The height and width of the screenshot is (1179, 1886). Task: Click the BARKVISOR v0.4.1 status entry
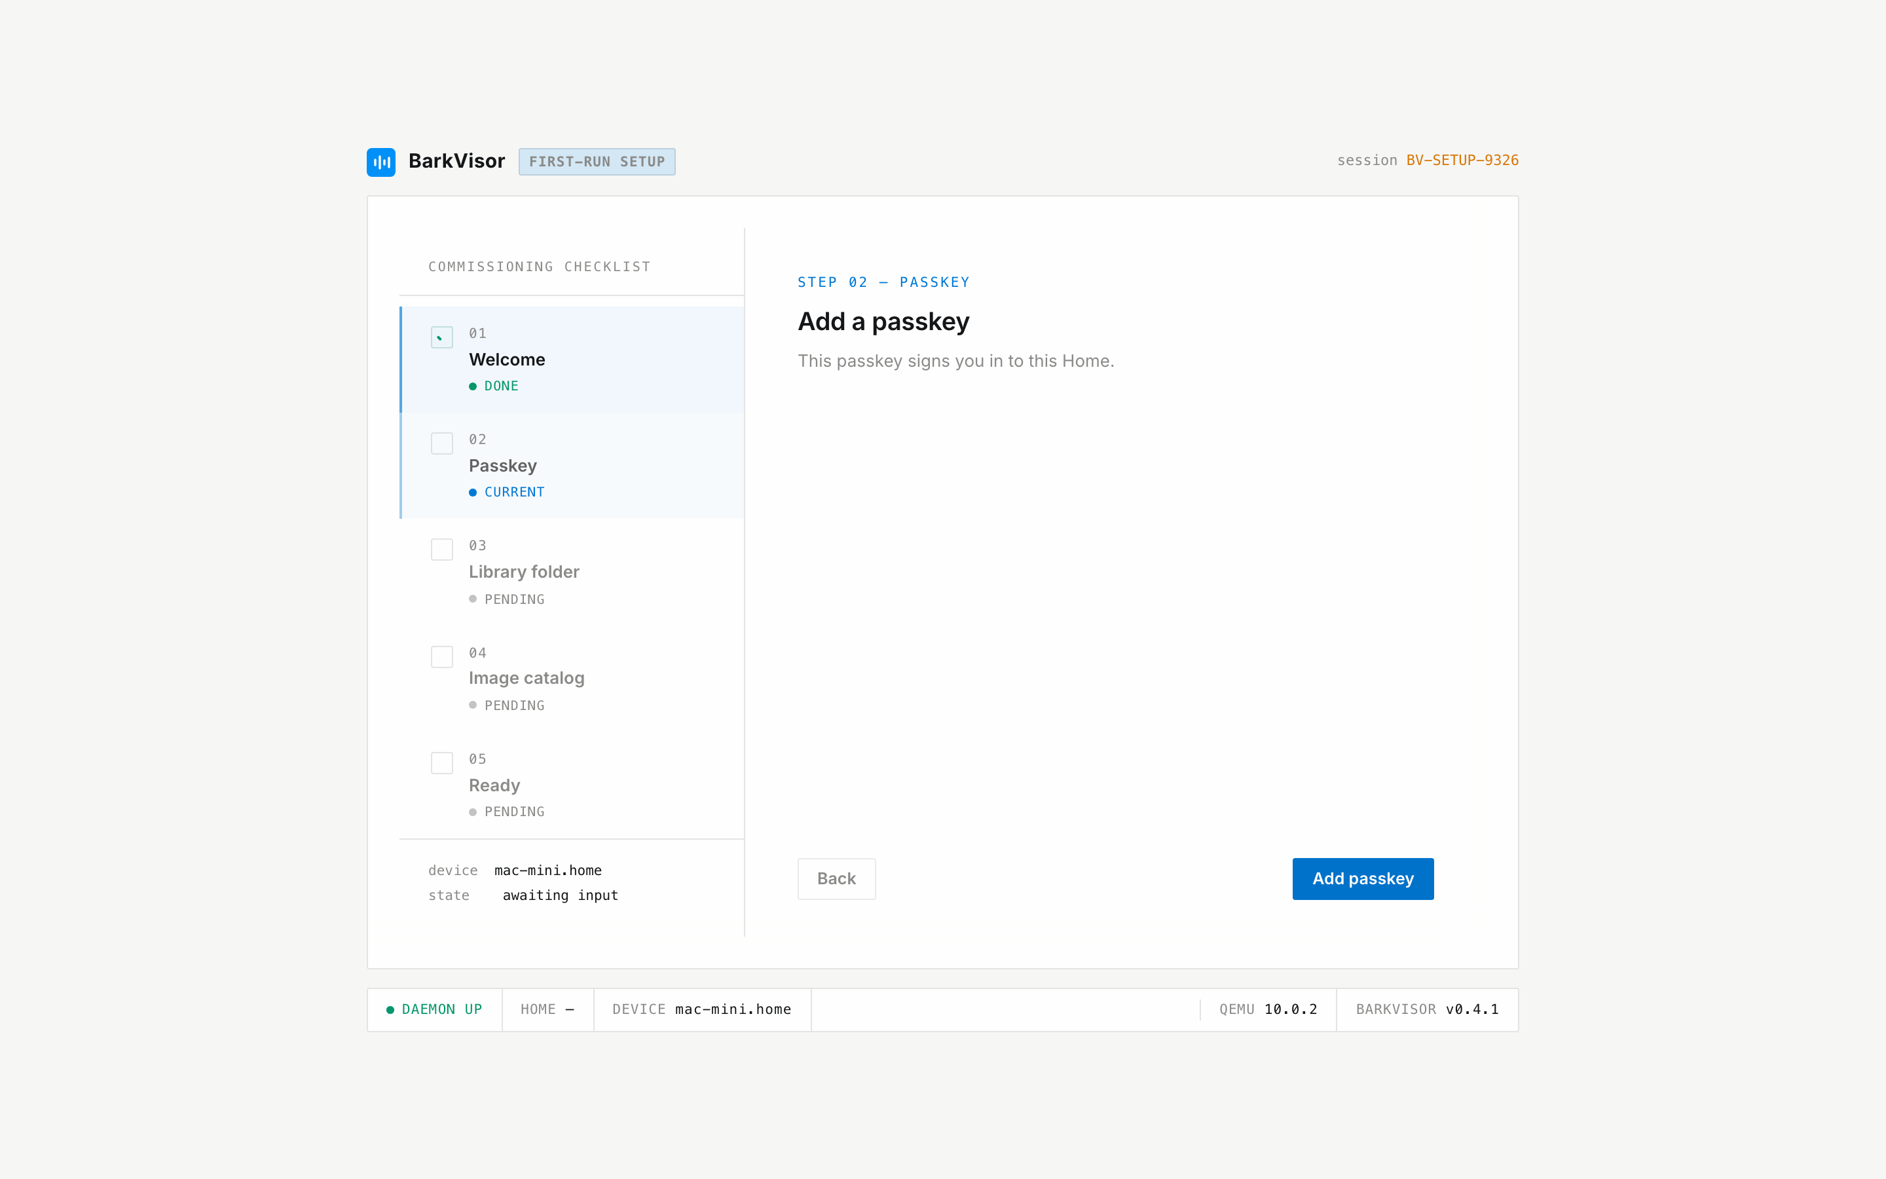click(x=1427, y=1010)
